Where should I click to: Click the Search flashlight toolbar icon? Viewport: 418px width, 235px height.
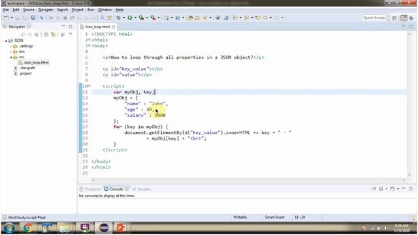(204, 18)
